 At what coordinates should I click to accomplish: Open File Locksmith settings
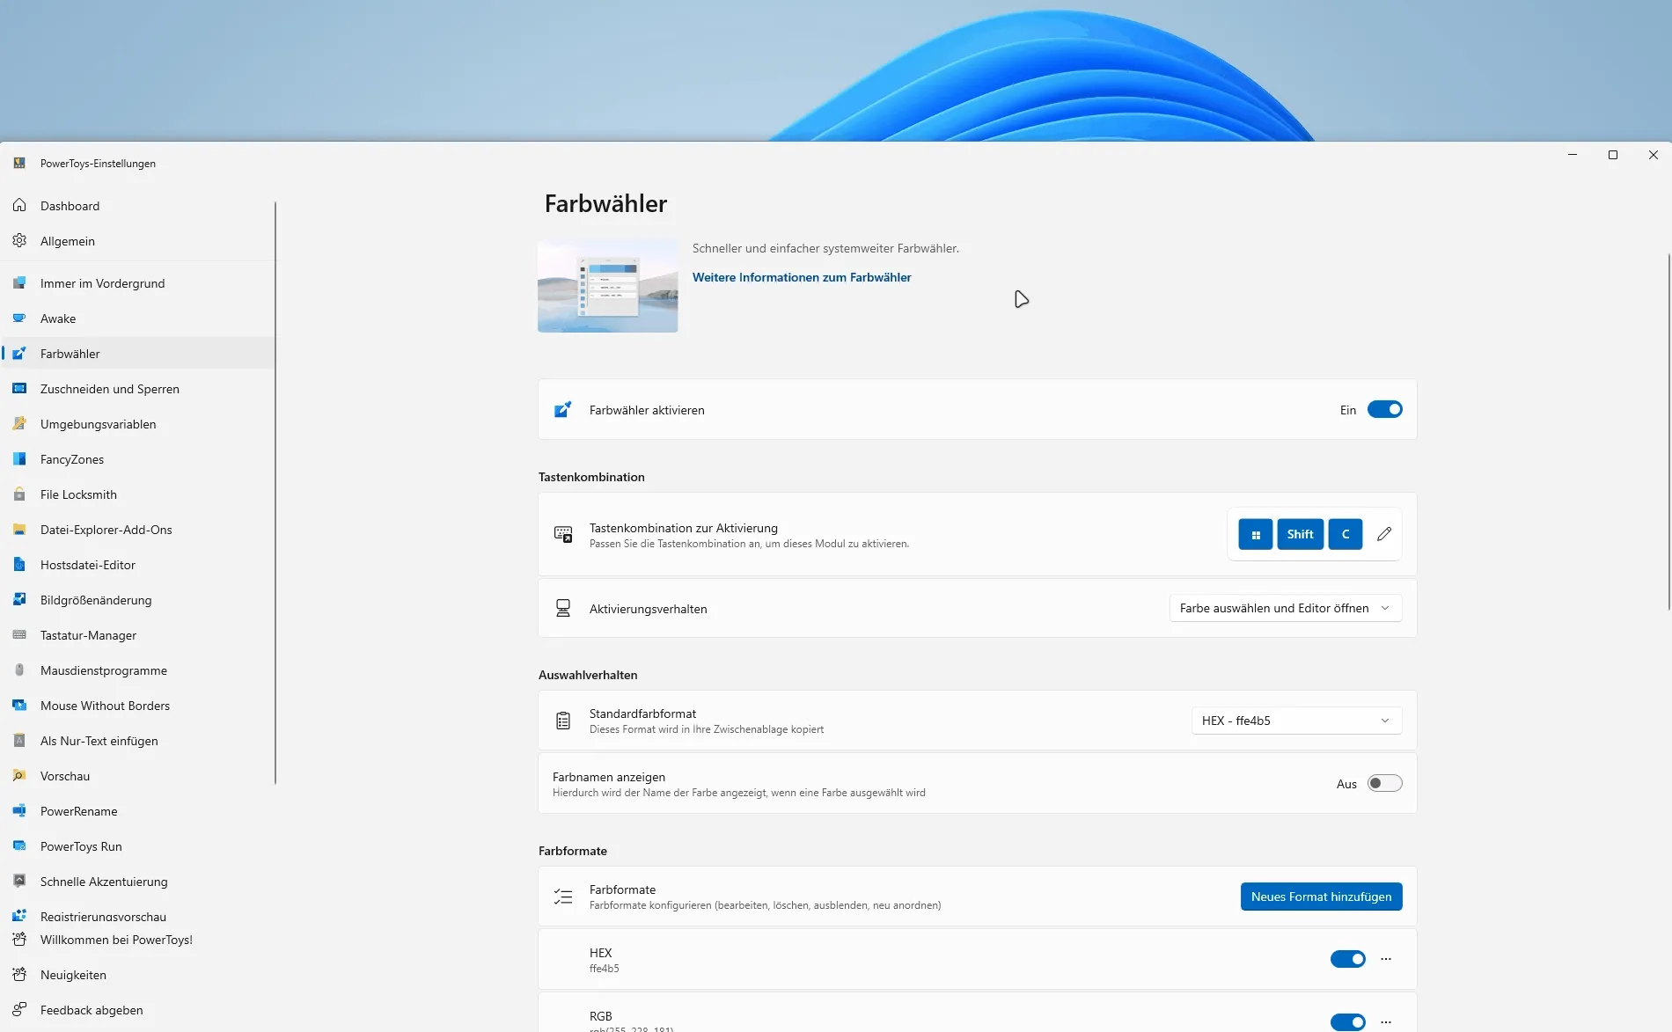(x=139, y=494)
